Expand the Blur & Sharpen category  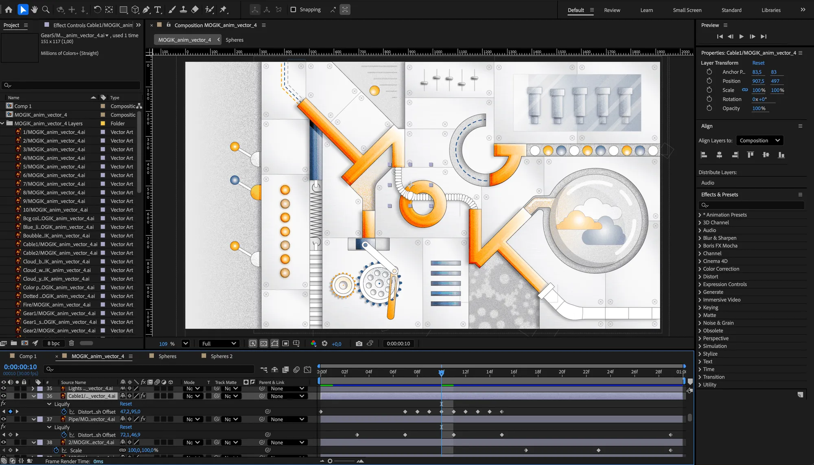700,238
